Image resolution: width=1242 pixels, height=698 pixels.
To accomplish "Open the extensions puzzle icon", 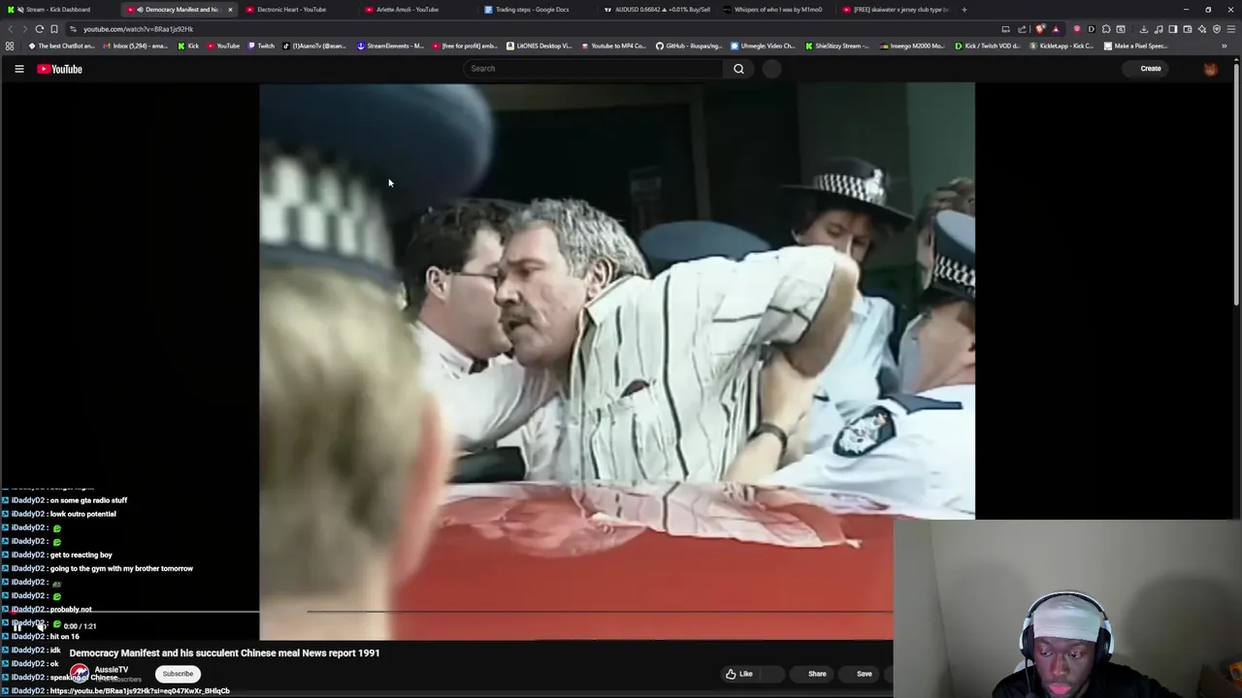I will pos(1105,29).
